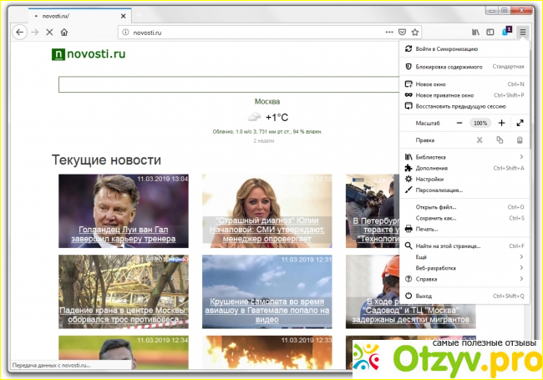Select Настройки from the menu
This screenshot has width=543, height=380.
[x=429, y=179]
